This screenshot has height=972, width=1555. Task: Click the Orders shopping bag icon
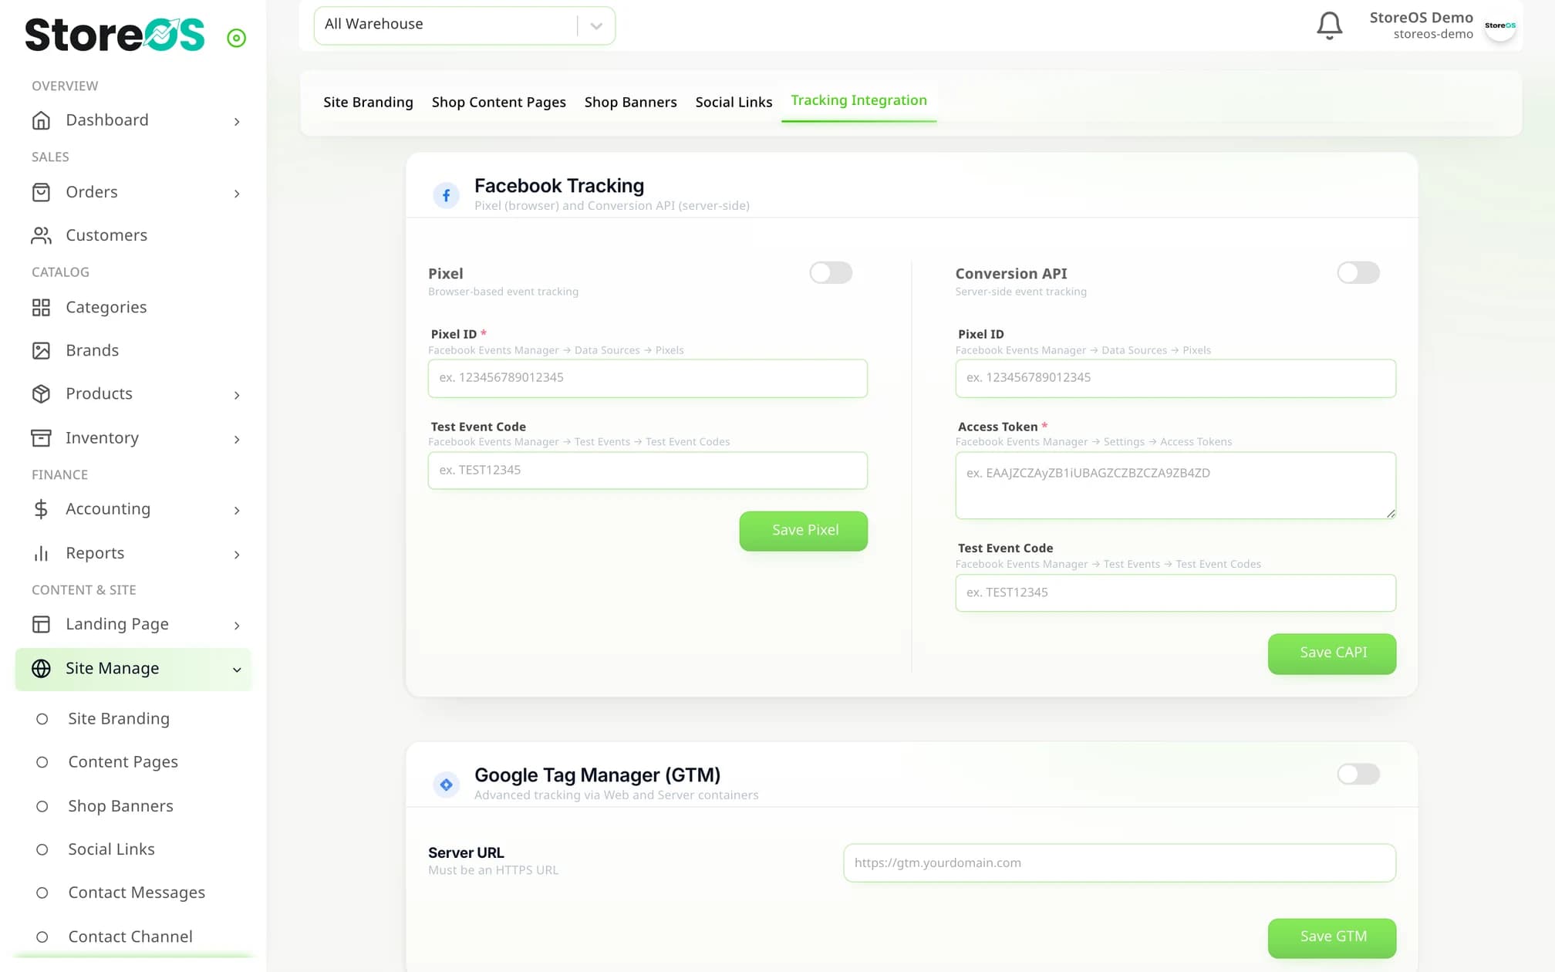coord(41,192)
